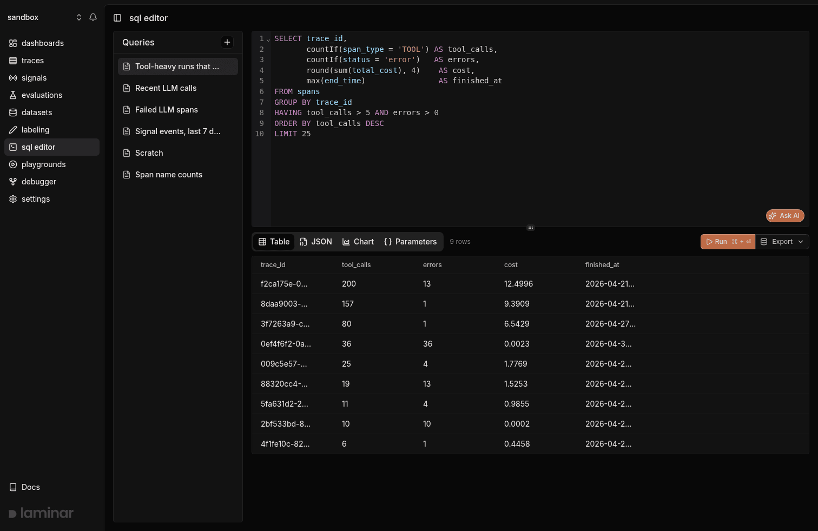Click file icon of Tool-heavy runs query
The height and width of the screenshot is (531, 818).
[127, 67]
